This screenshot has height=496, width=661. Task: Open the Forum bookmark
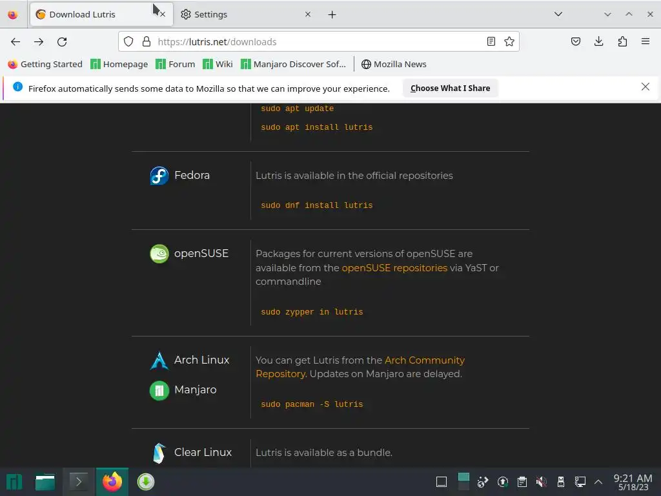pyautogui.click(x=176, y=64)
